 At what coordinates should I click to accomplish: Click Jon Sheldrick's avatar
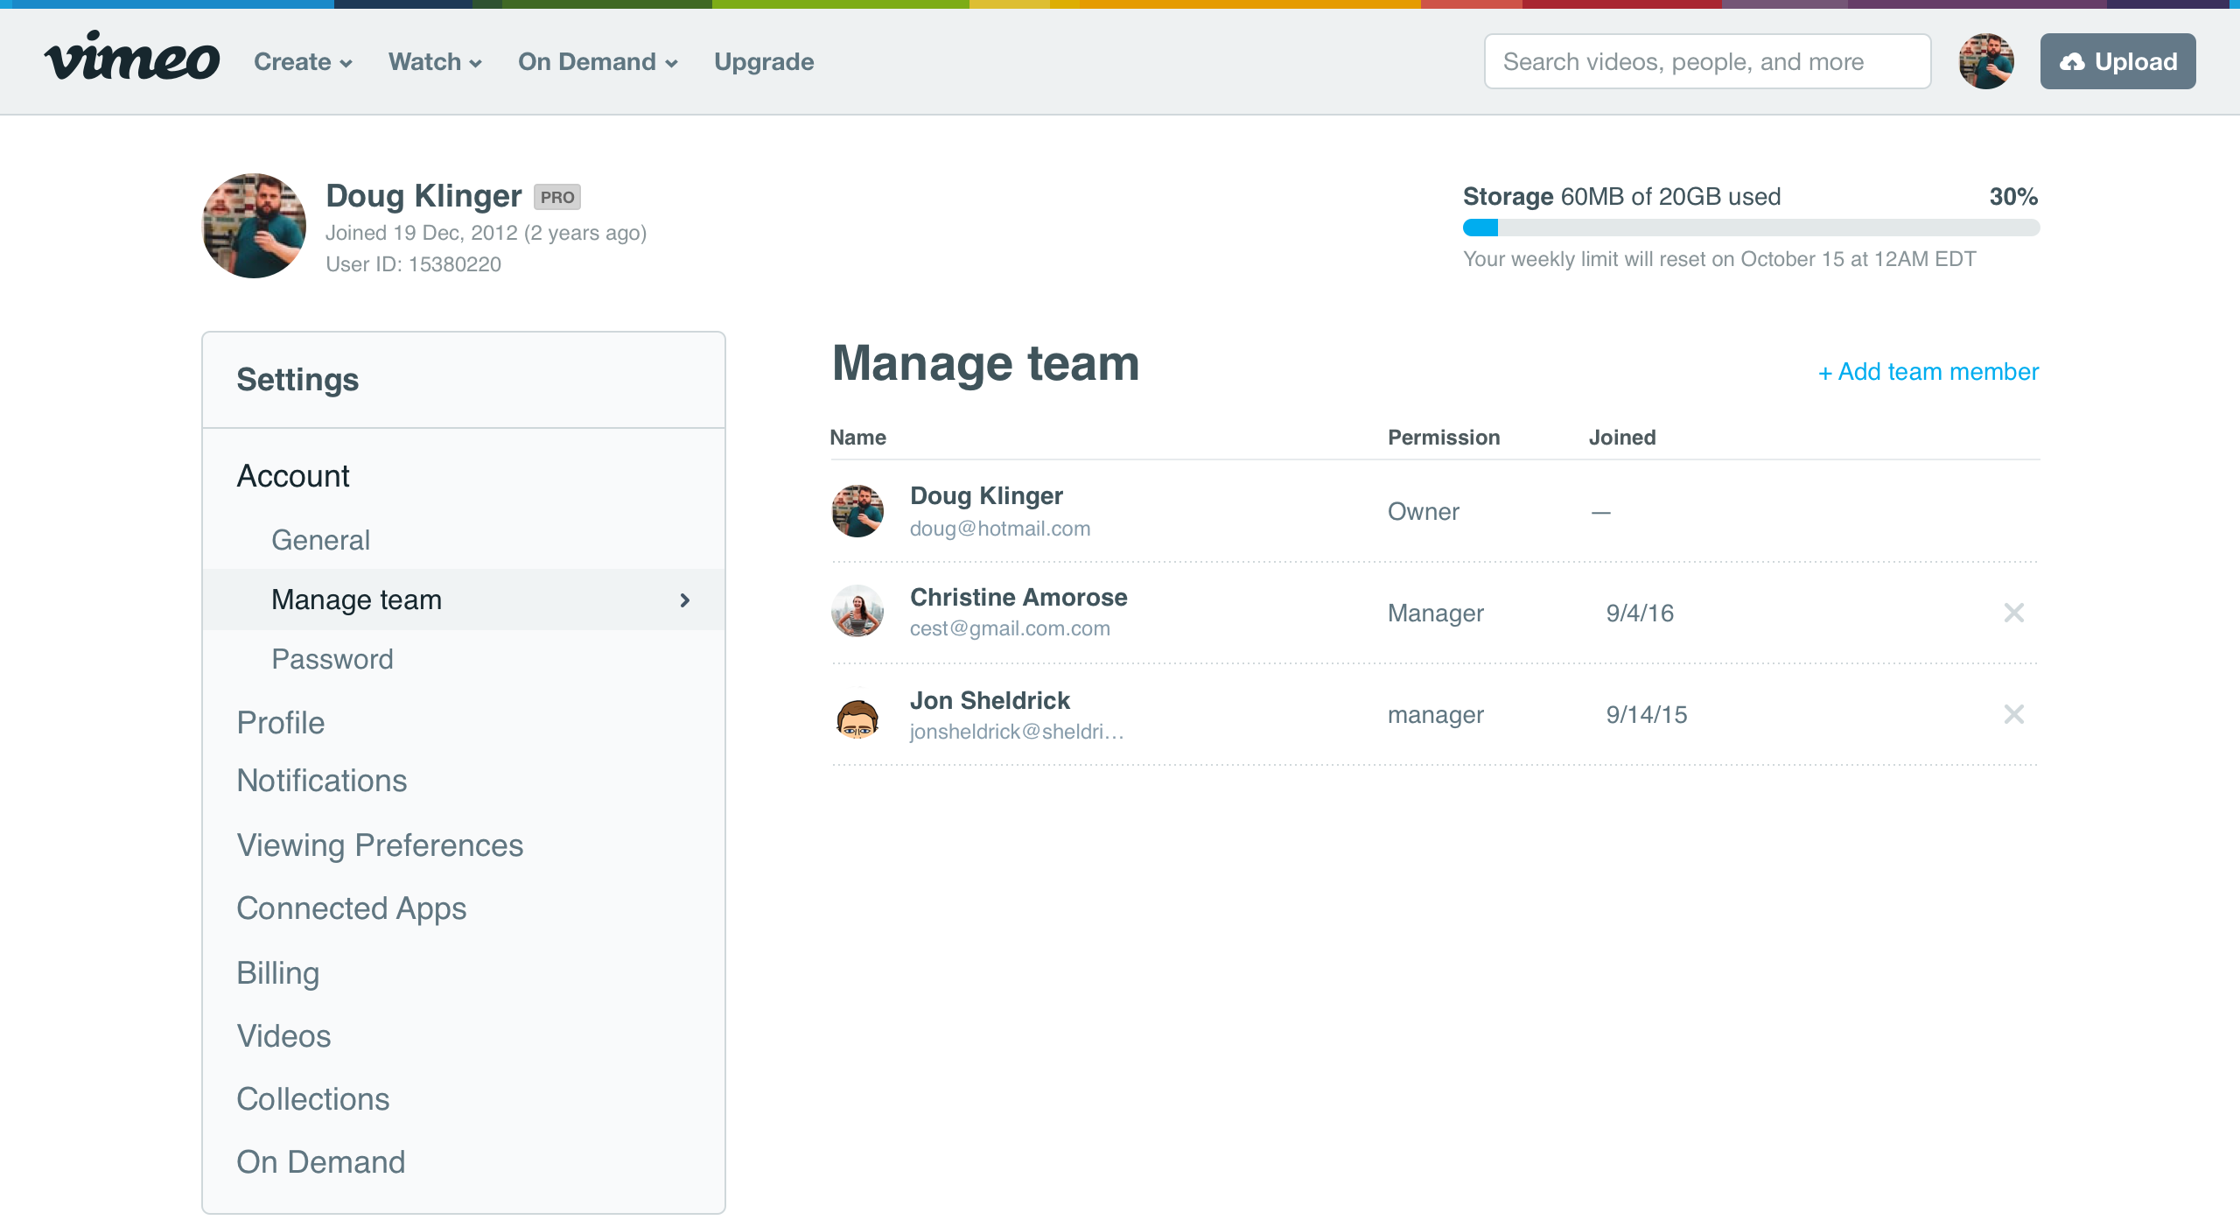click(x=857, y=718)
